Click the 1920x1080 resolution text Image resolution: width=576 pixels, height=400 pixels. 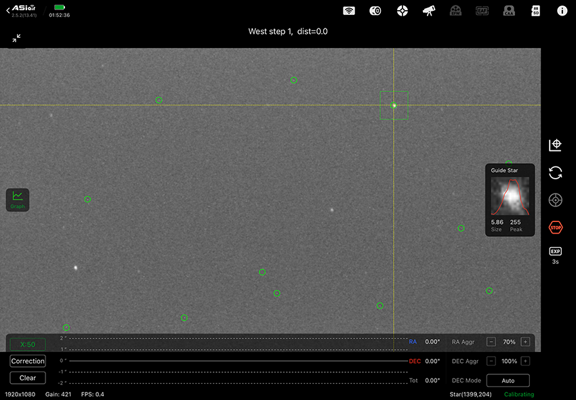(20, 395)
